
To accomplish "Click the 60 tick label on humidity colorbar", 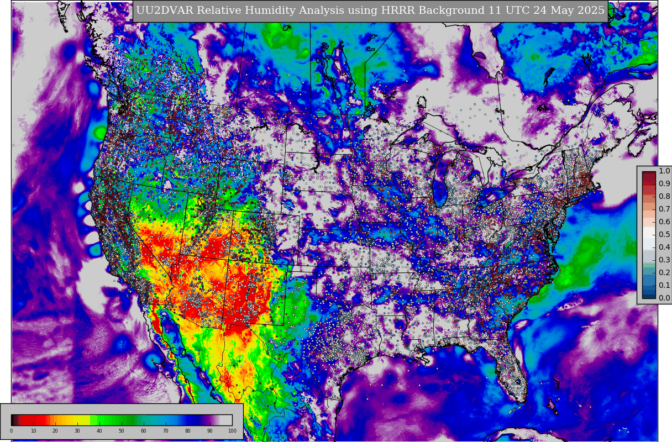I will (x=144, y=430).
